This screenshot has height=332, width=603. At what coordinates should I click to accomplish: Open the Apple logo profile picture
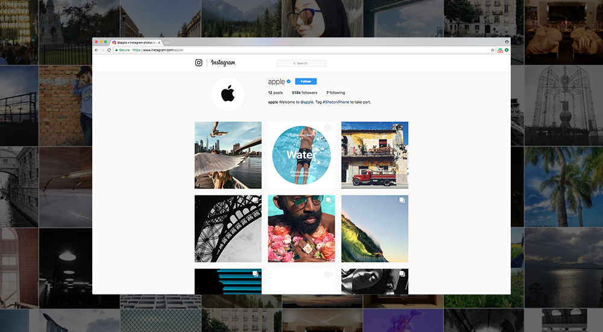[x=228, y=94]
